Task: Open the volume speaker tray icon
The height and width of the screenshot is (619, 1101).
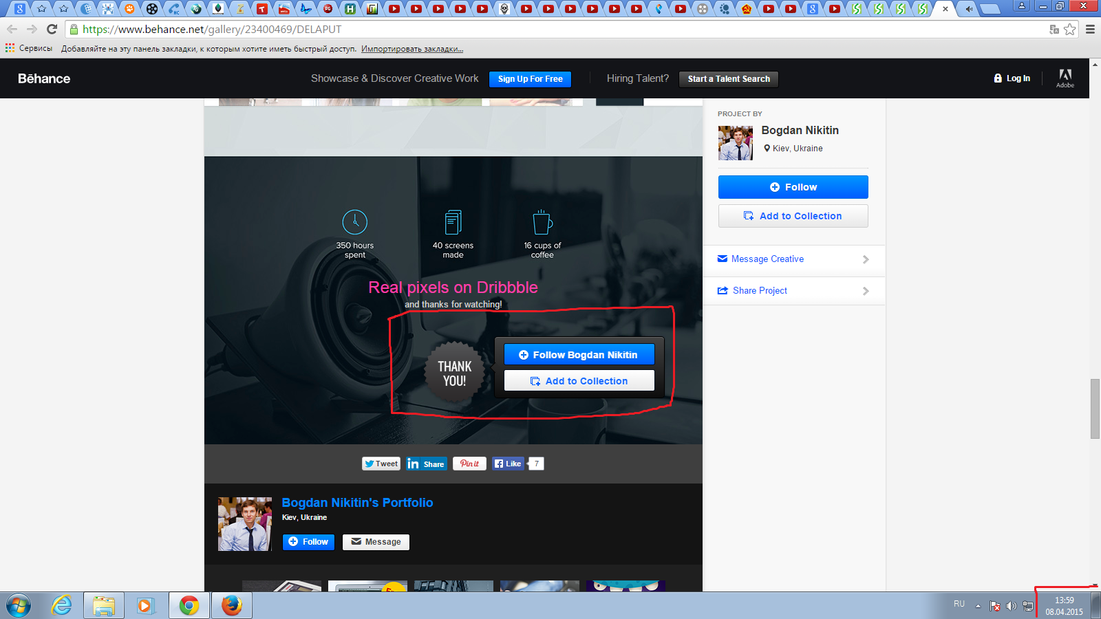Action: (x=1011, y=606)
